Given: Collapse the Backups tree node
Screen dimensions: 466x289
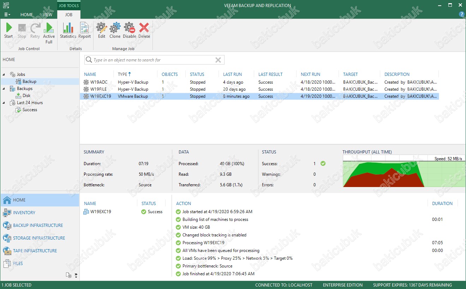Looking at the screenshot, I should (4, 89).
